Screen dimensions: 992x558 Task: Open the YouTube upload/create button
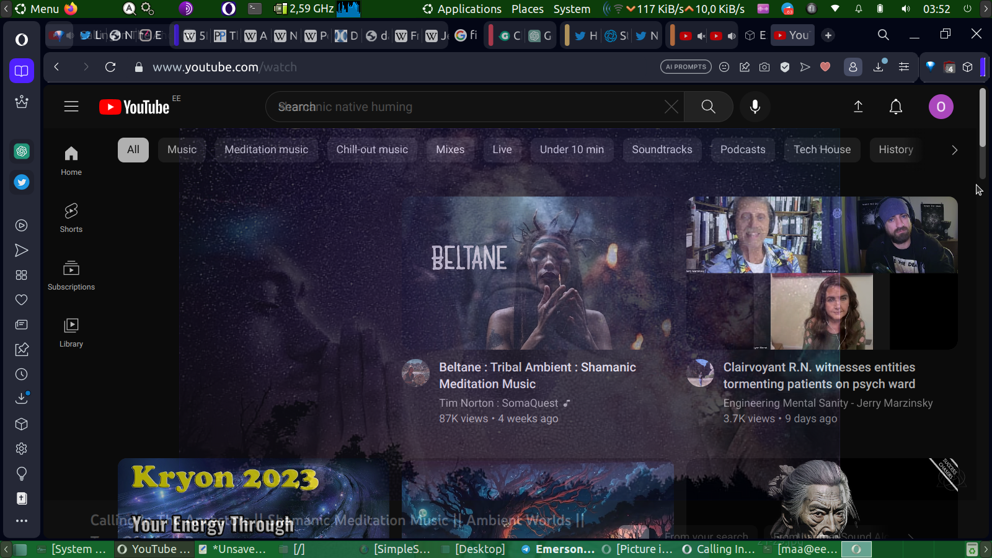point(858,107)
